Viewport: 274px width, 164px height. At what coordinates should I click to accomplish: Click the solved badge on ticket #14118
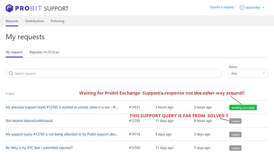coord(235,135)
